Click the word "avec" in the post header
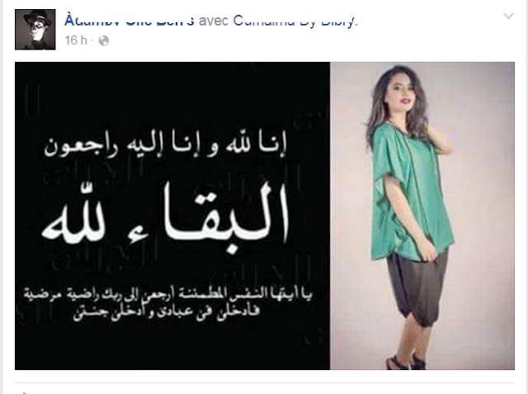The width and height of the screenshot is (528, 394). [214, 21]
